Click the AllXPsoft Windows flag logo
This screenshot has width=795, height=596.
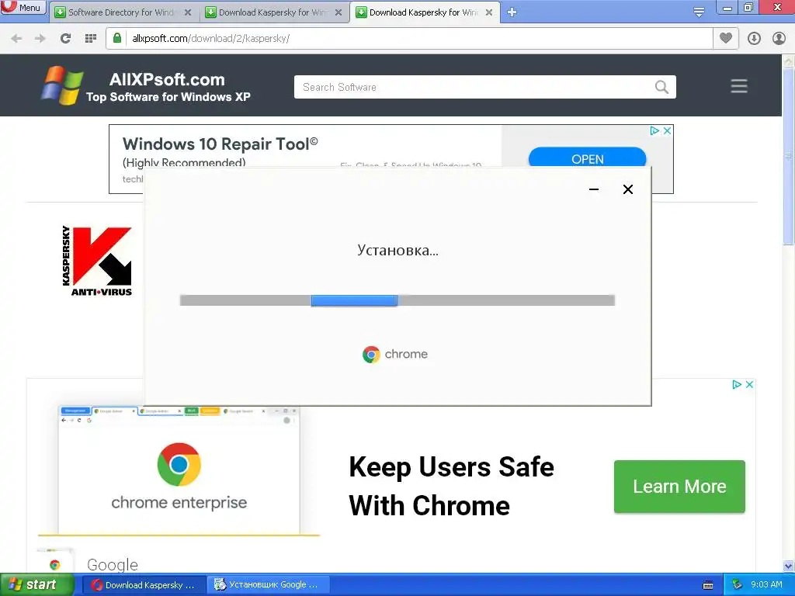pos(62,85)
